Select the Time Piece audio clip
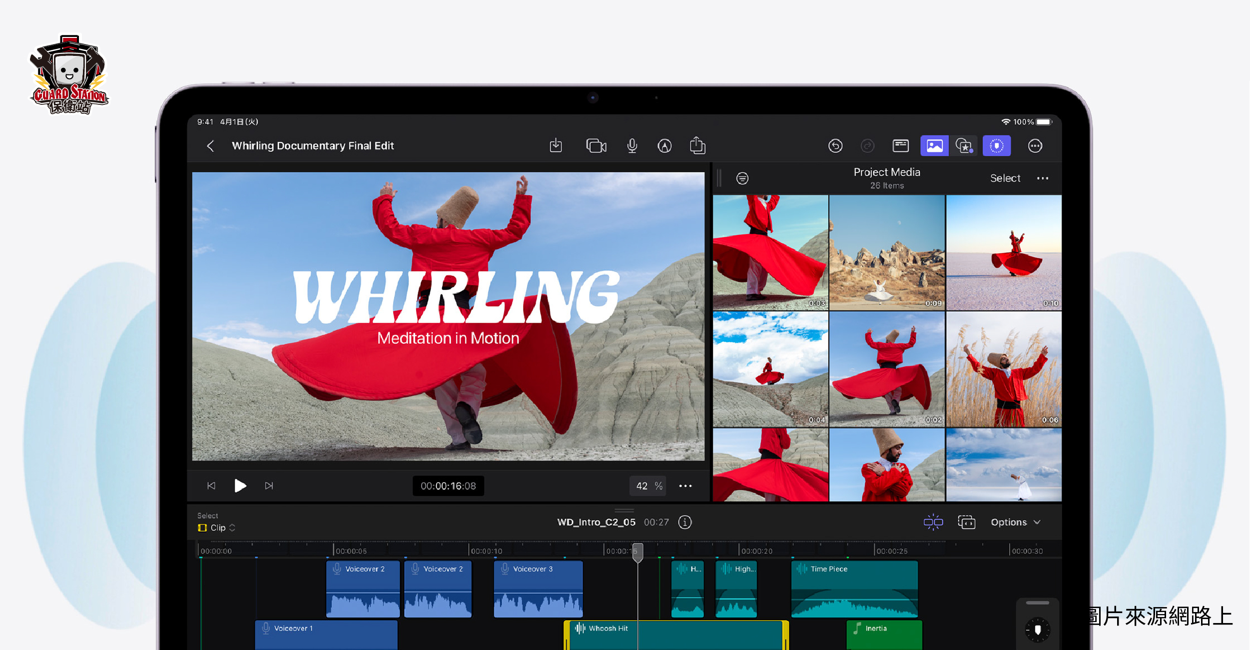This screenshot has height=650, width=1250. point(854,589)
